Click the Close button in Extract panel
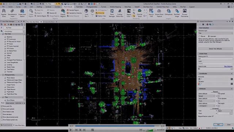Image resolution: width=234 pixels, height=132 pixels. (229, 125)
